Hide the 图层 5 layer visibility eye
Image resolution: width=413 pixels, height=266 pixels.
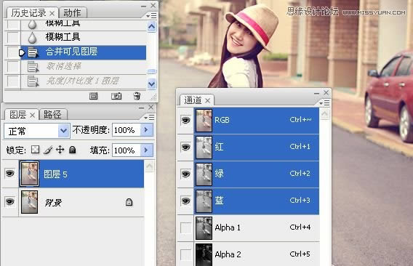click(10, 173)
